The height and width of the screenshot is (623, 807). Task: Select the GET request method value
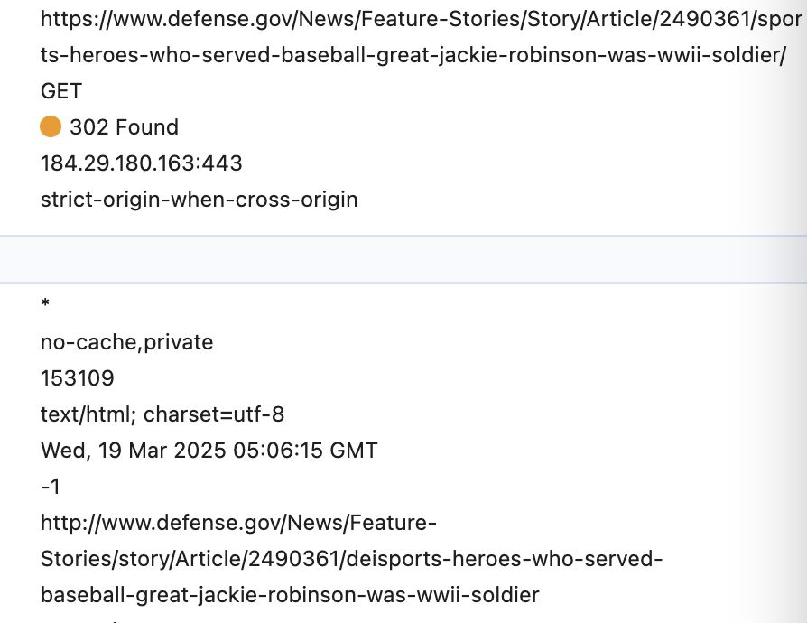pyautogui.click(x=61, y=91)
